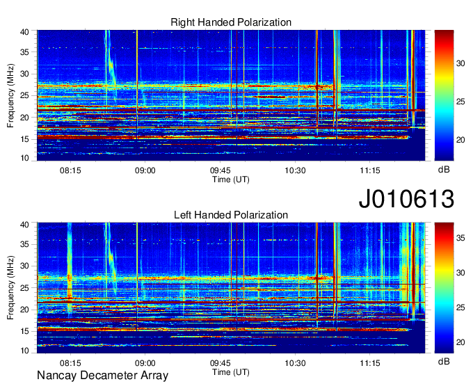Click the bottom plot's dB color bar
The width and height of the screenshot is (473, 384).
click(444, 288)
